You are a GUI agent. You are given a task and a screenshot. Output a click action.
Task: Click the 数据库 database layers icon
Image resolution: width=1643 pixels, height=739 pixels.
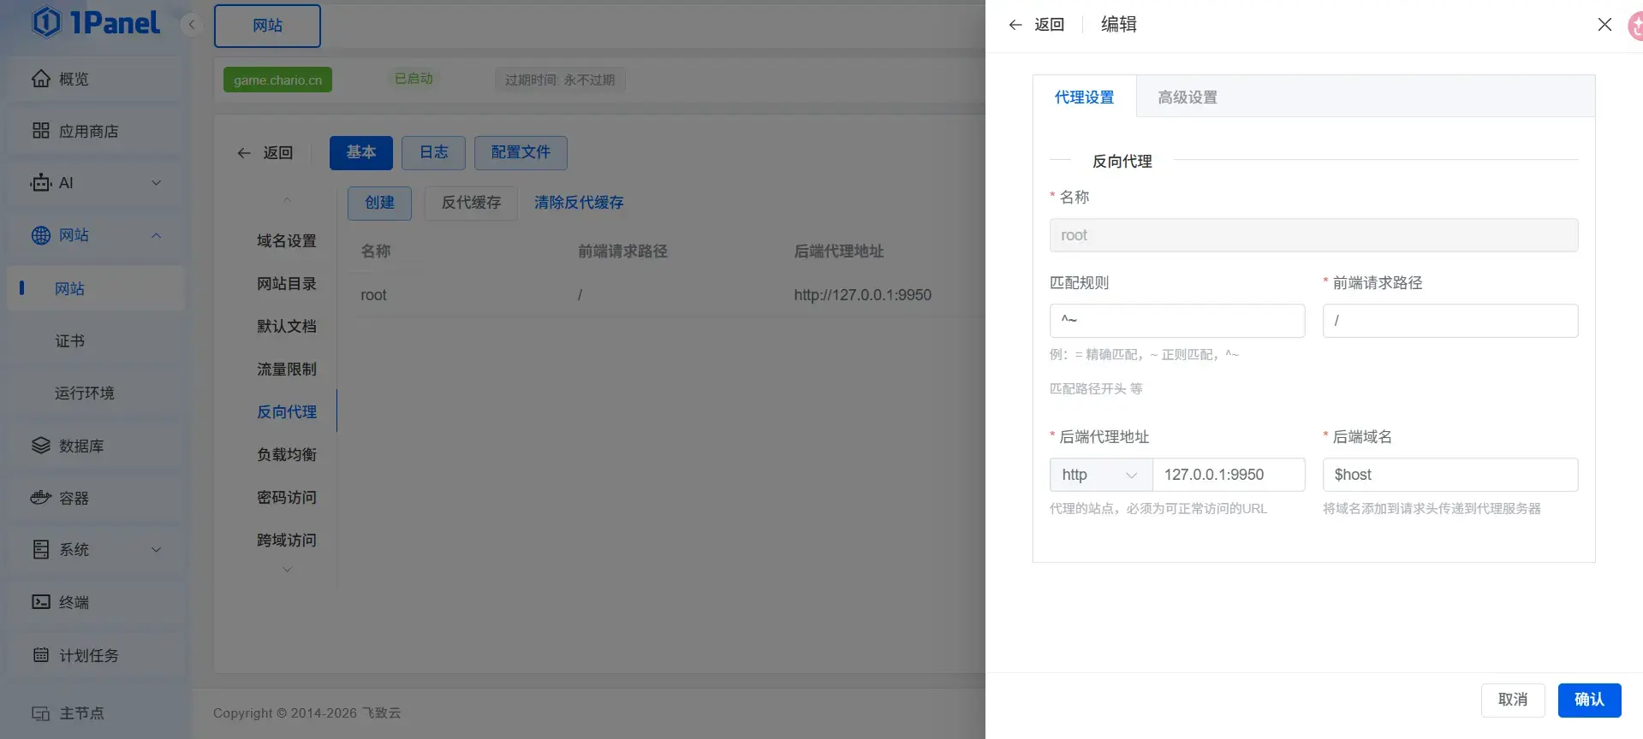click(41, 446)
